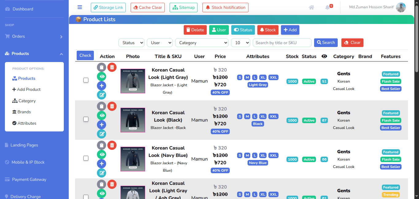Open the Category filter dropdown
The height and width of the screenshot is (199, 419).
[202, 43]
